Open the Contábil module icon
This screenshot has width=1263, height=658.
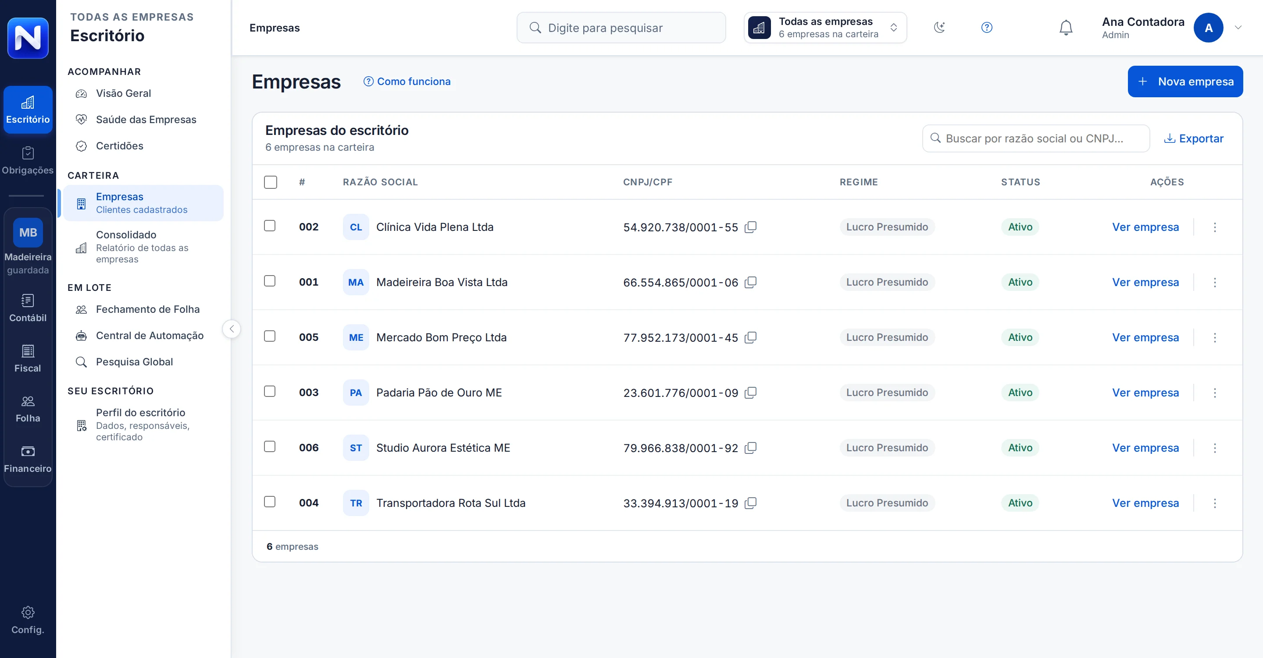(x=28, y=308)
